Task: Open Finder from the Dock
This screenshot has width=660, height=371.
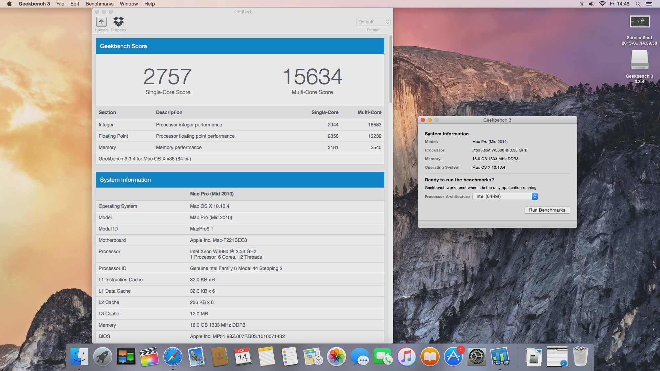Action: tap(79, 357)
